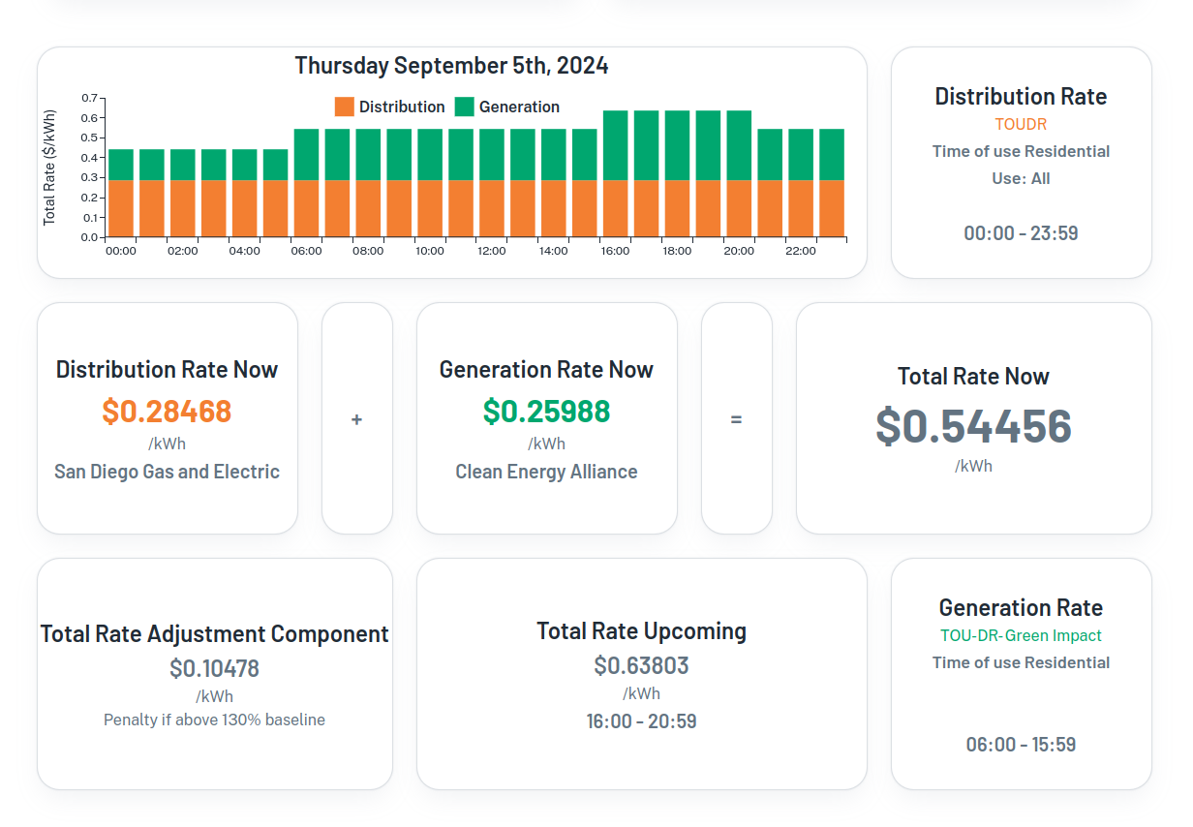Click the orange 'TOUDR' rate name
Viewport: 1193px width, 827px height.
click(x=1021, y=124)
